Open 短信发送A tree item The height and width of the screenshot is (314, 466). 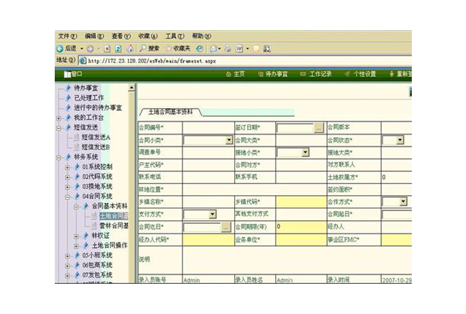pos(96,137)
